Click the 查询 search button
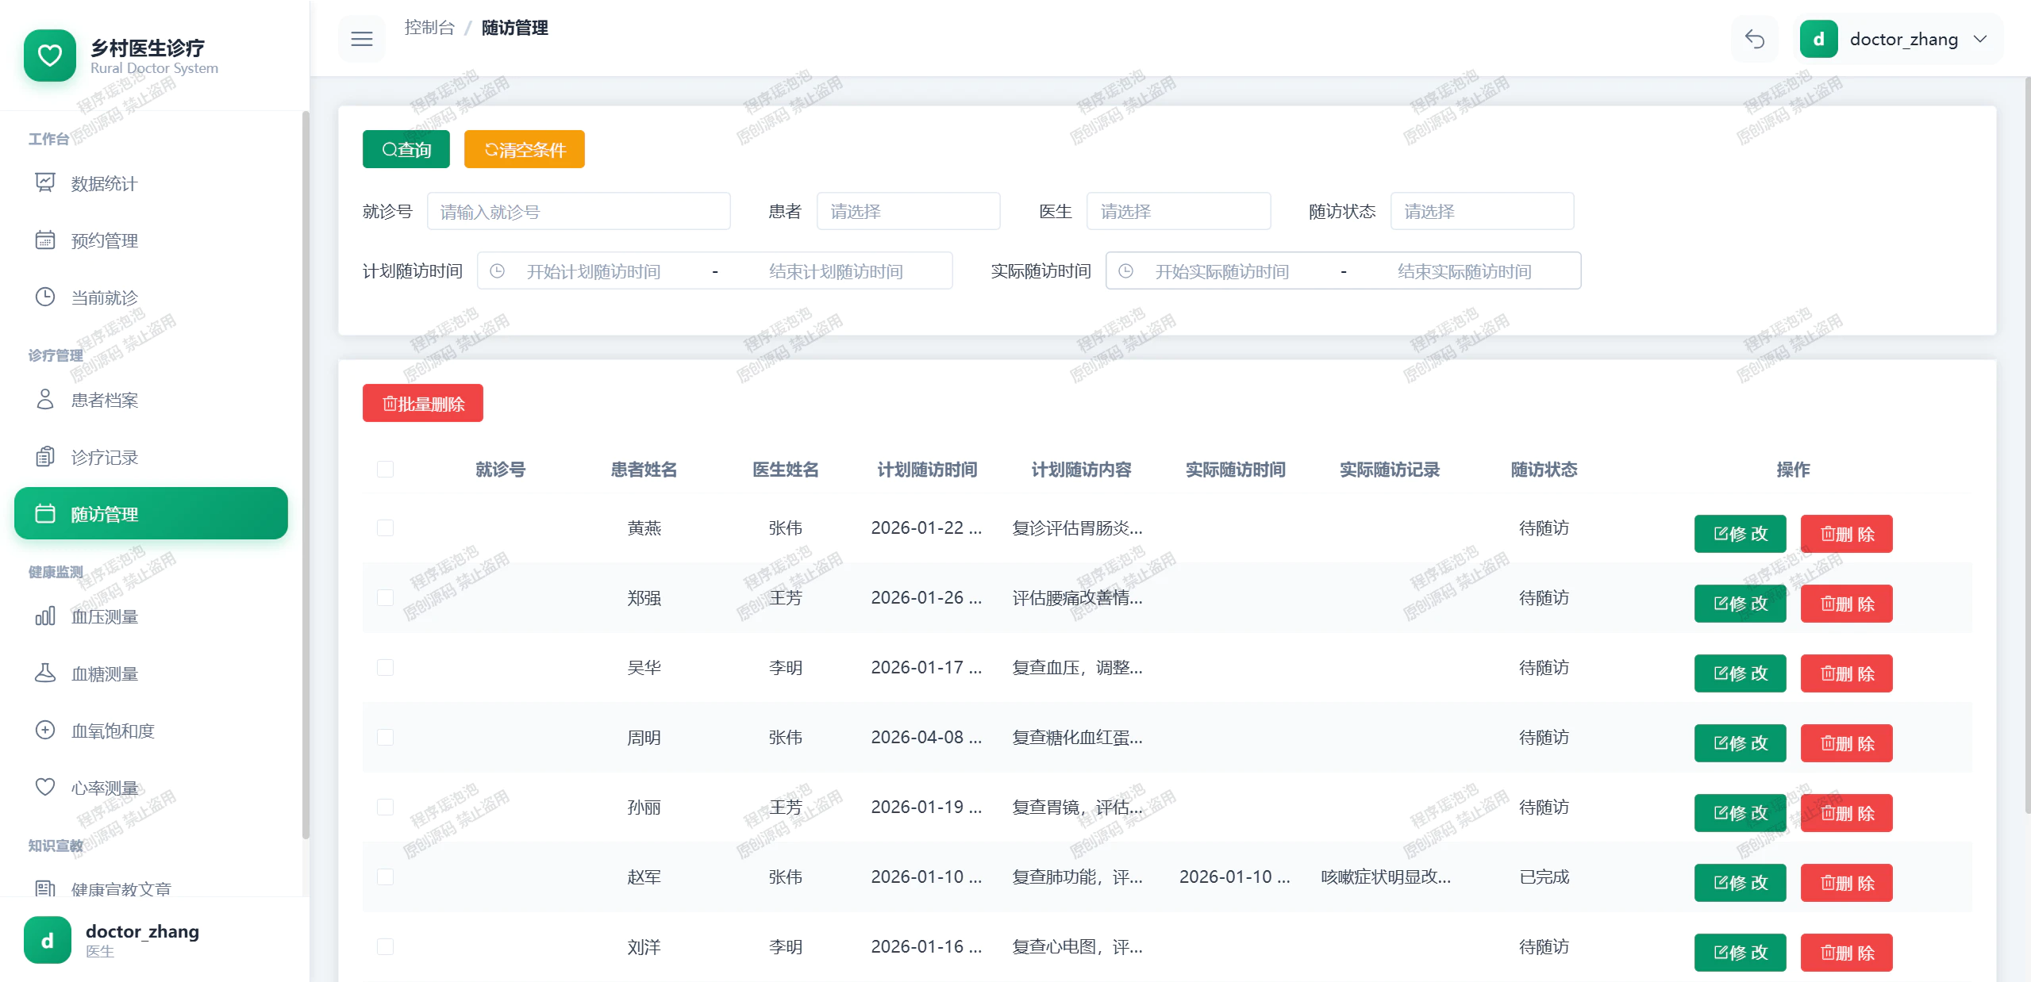 point(406,149)
